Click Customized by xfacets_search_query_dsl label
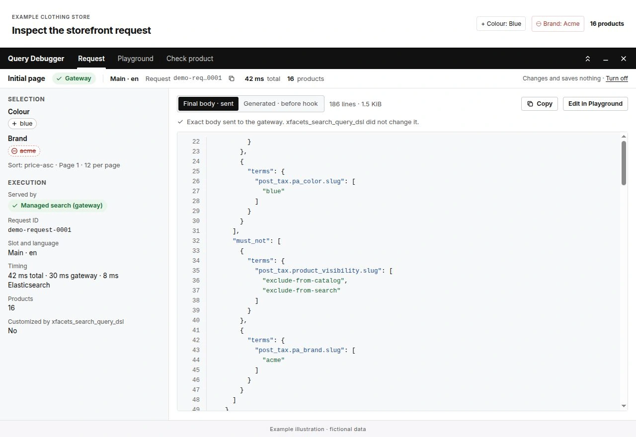 pyautogui.click(x=66, y=321)
